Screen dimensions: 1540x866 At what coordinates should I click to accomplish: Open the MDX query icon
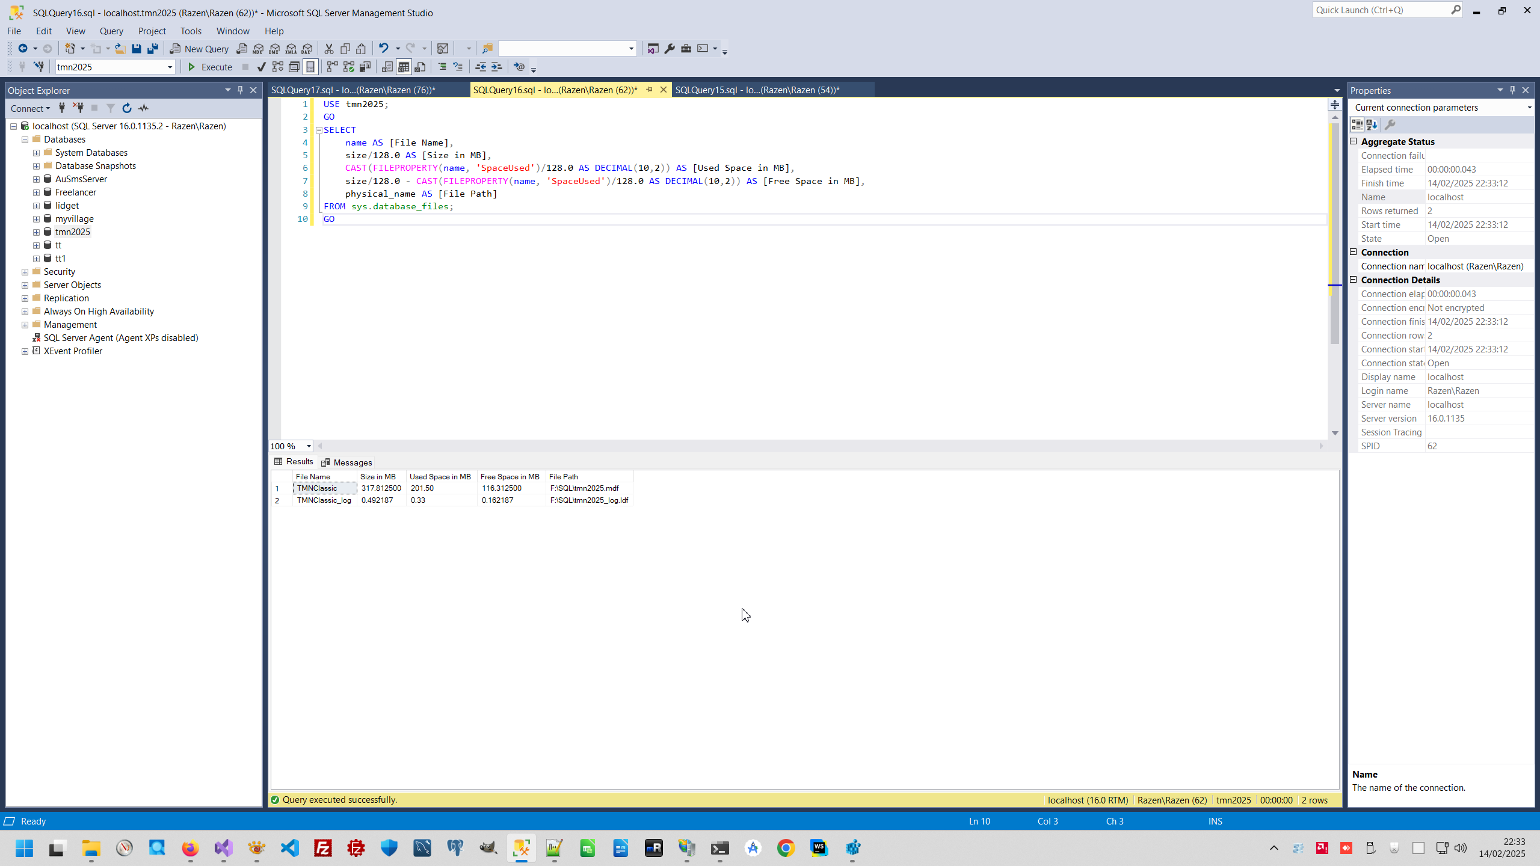(258, 49)
